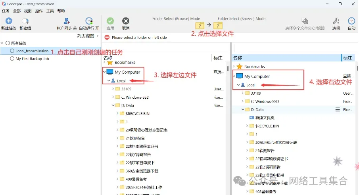The height and width of the screenshot is (195, 359).
Task: Click the My Computer monitor icon in left pane
Action: tap(110, 72)
